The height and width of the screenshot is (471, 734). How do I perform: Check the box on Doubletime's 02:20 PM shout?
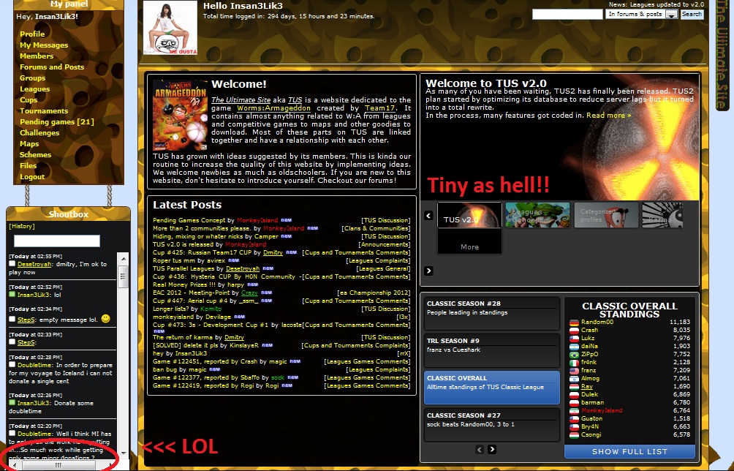[12, 433]
